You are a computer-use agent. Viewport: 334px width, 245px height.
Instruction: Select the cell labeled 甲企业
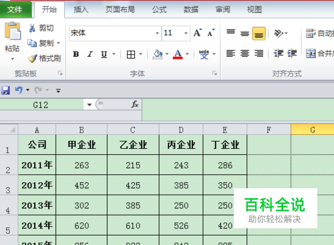81,145
